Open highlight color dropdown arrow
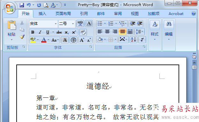This screenshot has height=122, width=199. tap(38, 40)
